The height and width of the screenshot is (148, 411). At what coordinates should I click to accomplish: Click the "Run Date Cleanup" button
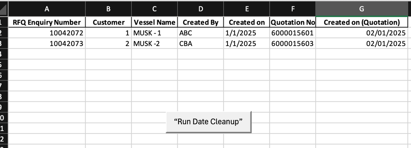point(209,122)
